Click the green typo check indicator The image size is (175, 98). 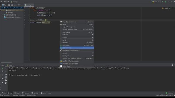[170, 8]
